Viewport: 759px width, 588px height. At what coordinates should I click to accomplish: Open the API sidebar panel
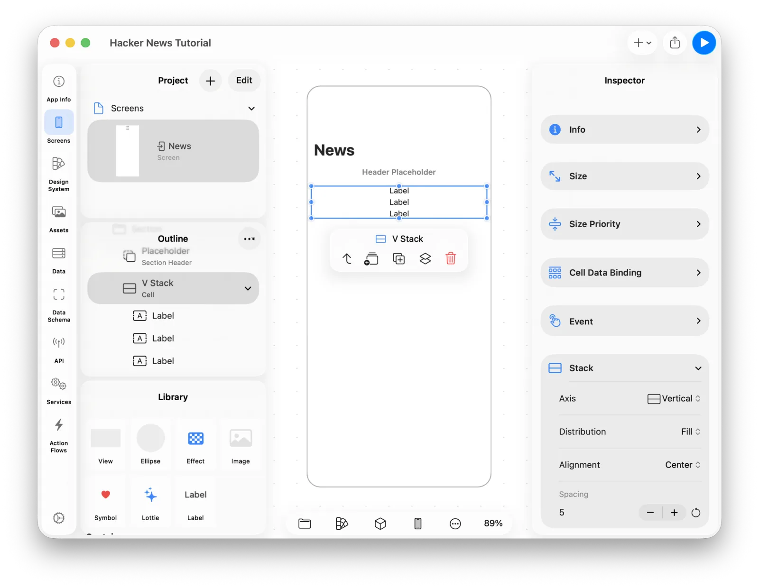pyautogui.click(x=59, y=349)
